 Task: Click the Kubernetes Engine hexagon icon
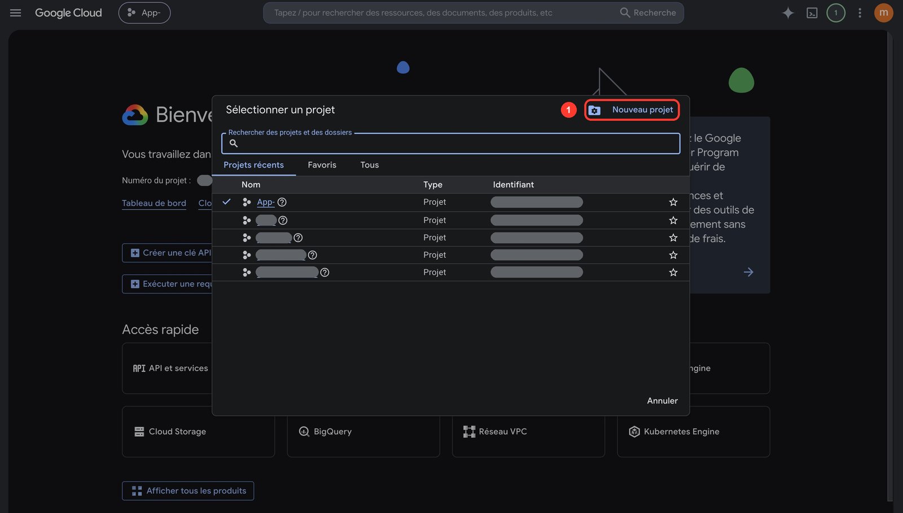pos(634,432)
